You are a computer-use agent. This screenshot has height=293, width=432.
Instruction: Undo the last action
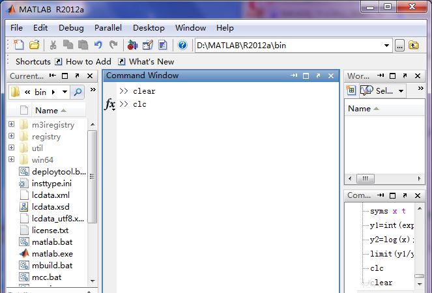click(98, 45)
